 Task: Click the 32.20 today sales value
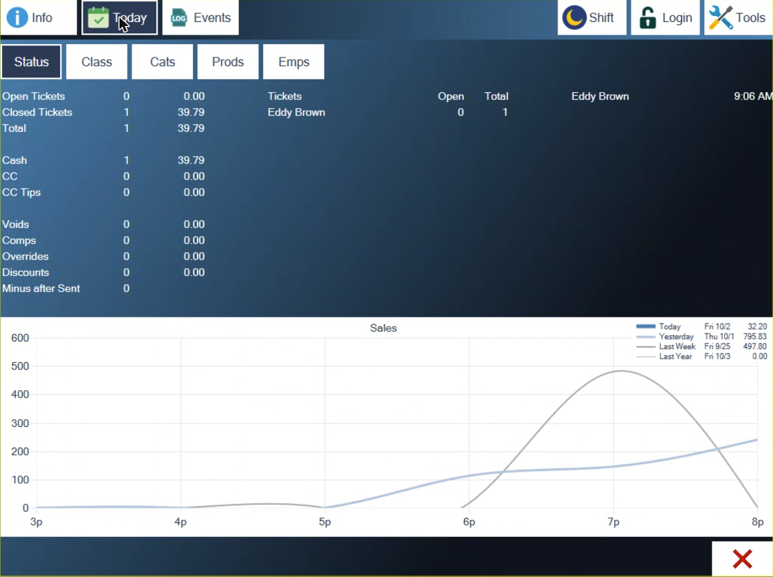pos(757,327)
